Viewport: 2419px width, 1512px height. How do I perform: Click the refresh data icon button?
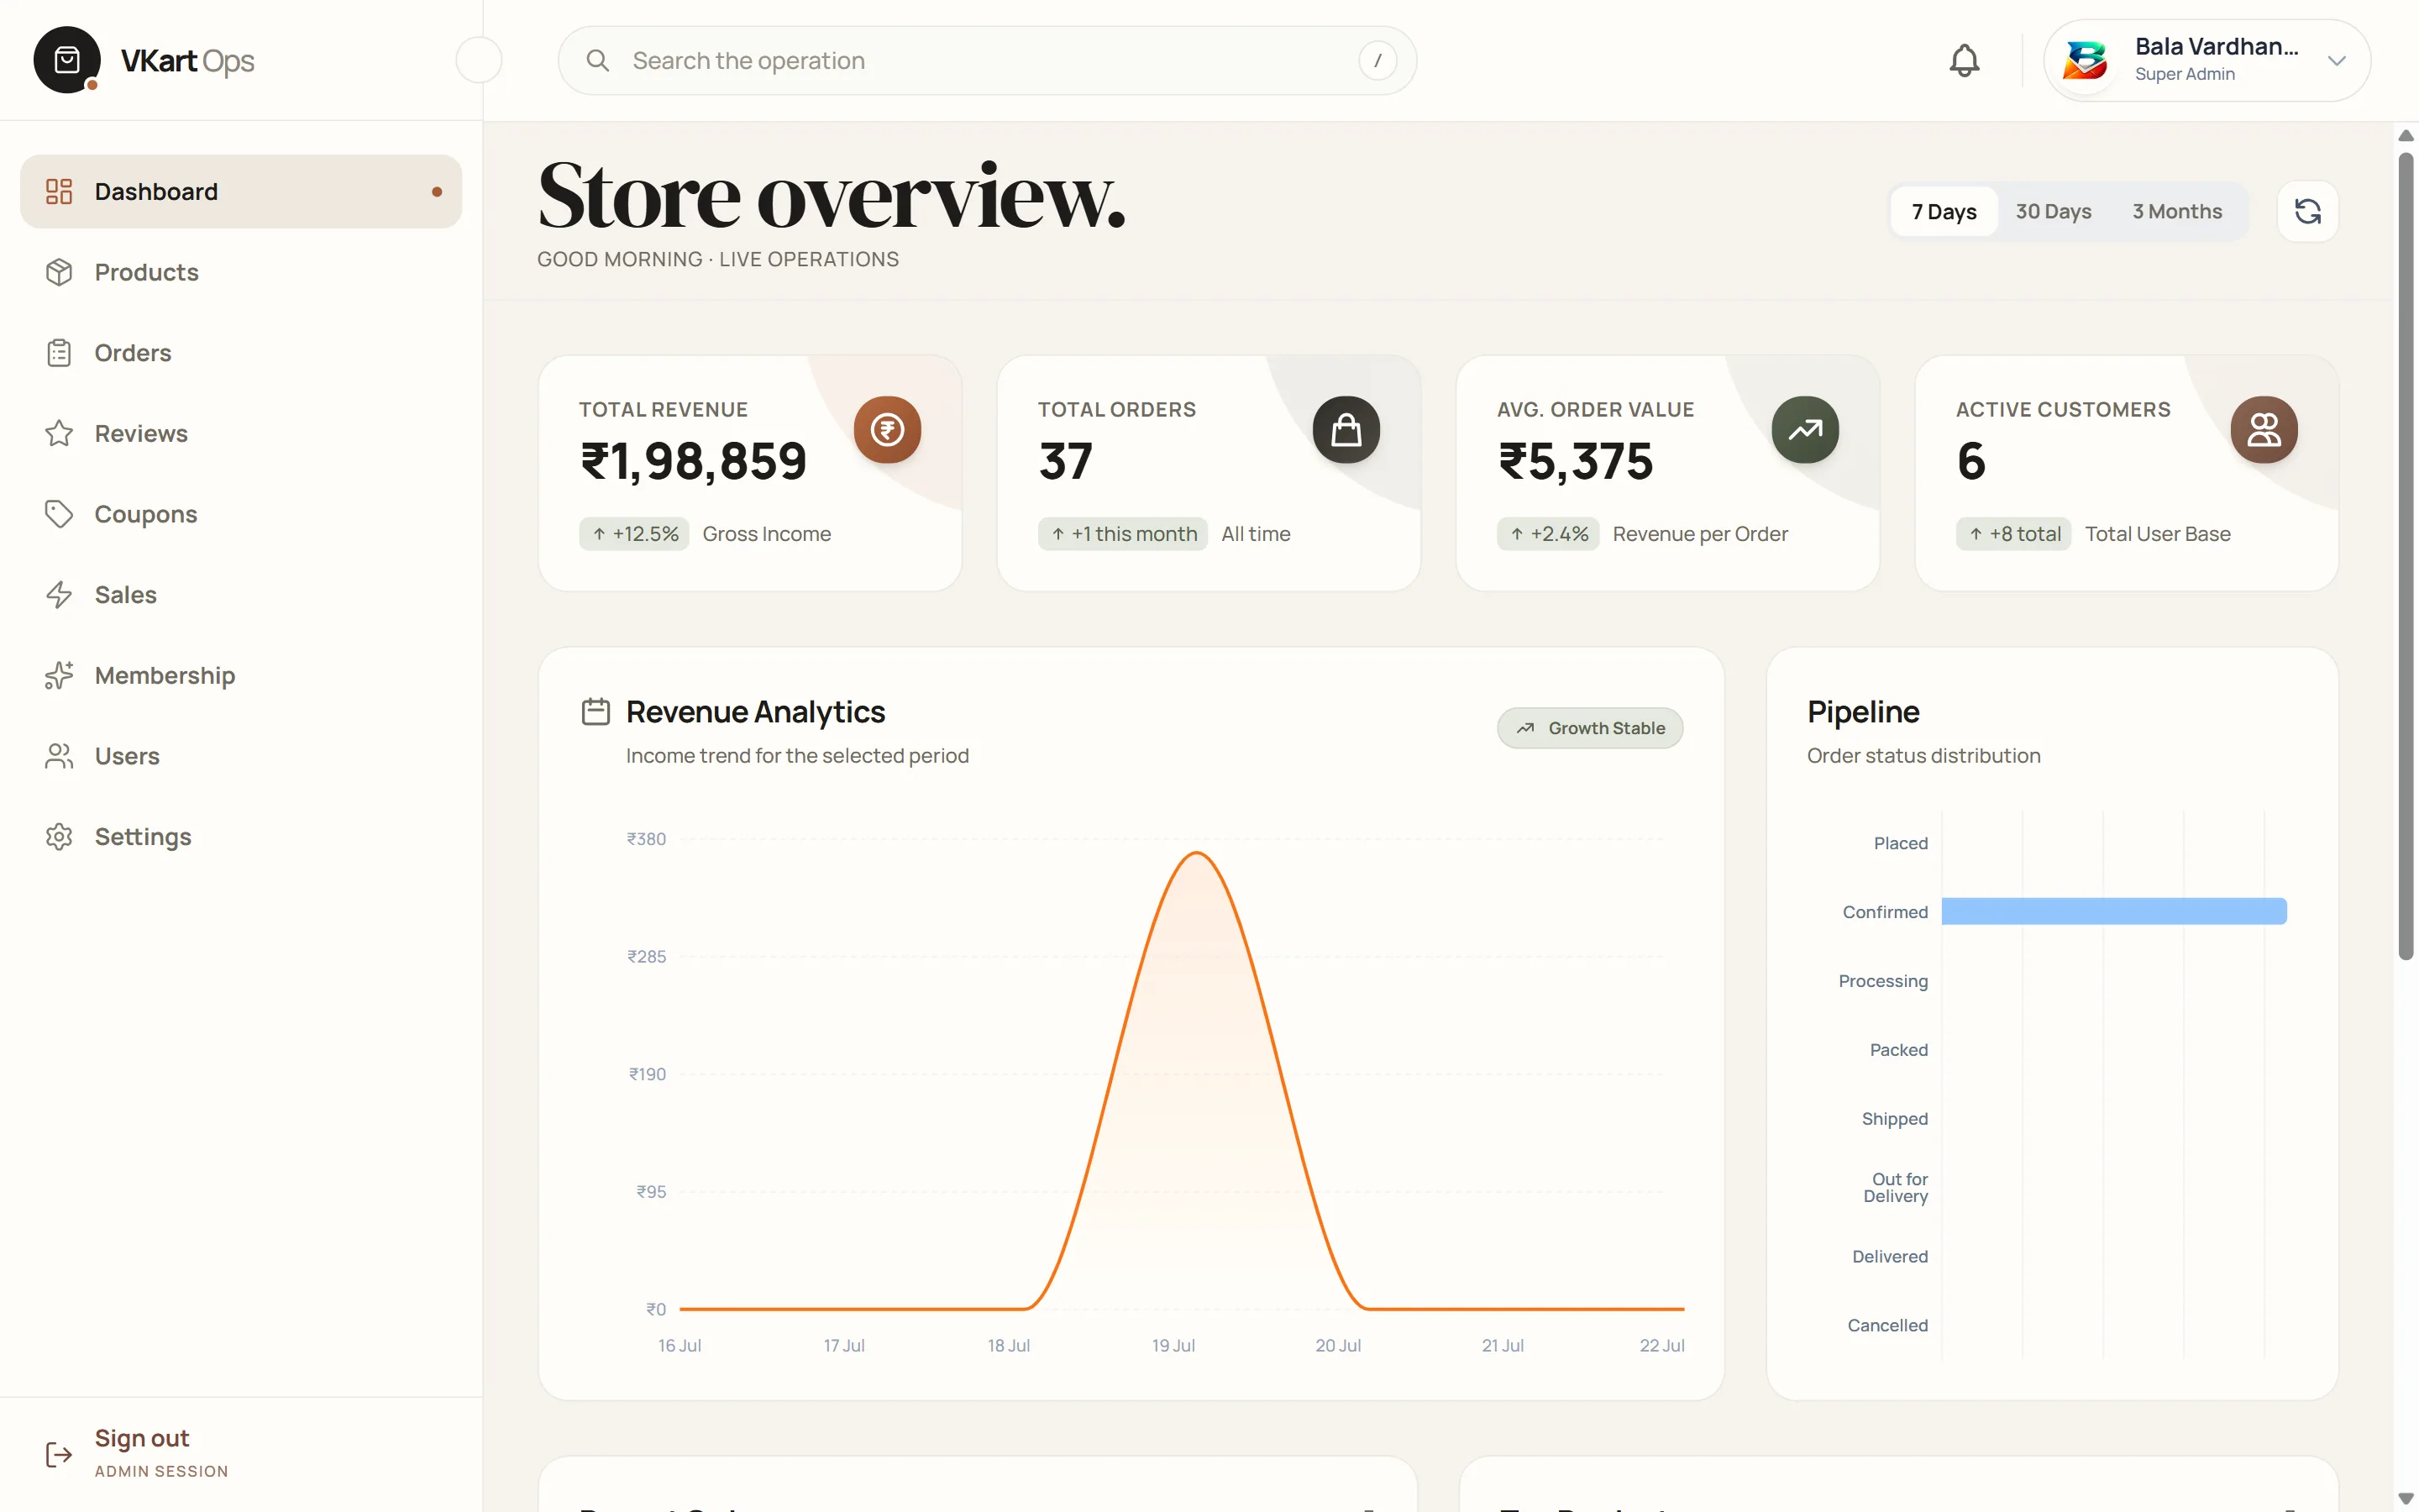(2307, 211)
